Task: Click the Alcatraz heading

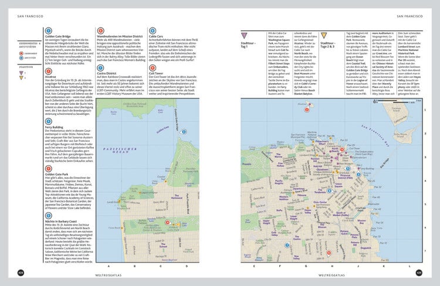Action: point(50,77)
